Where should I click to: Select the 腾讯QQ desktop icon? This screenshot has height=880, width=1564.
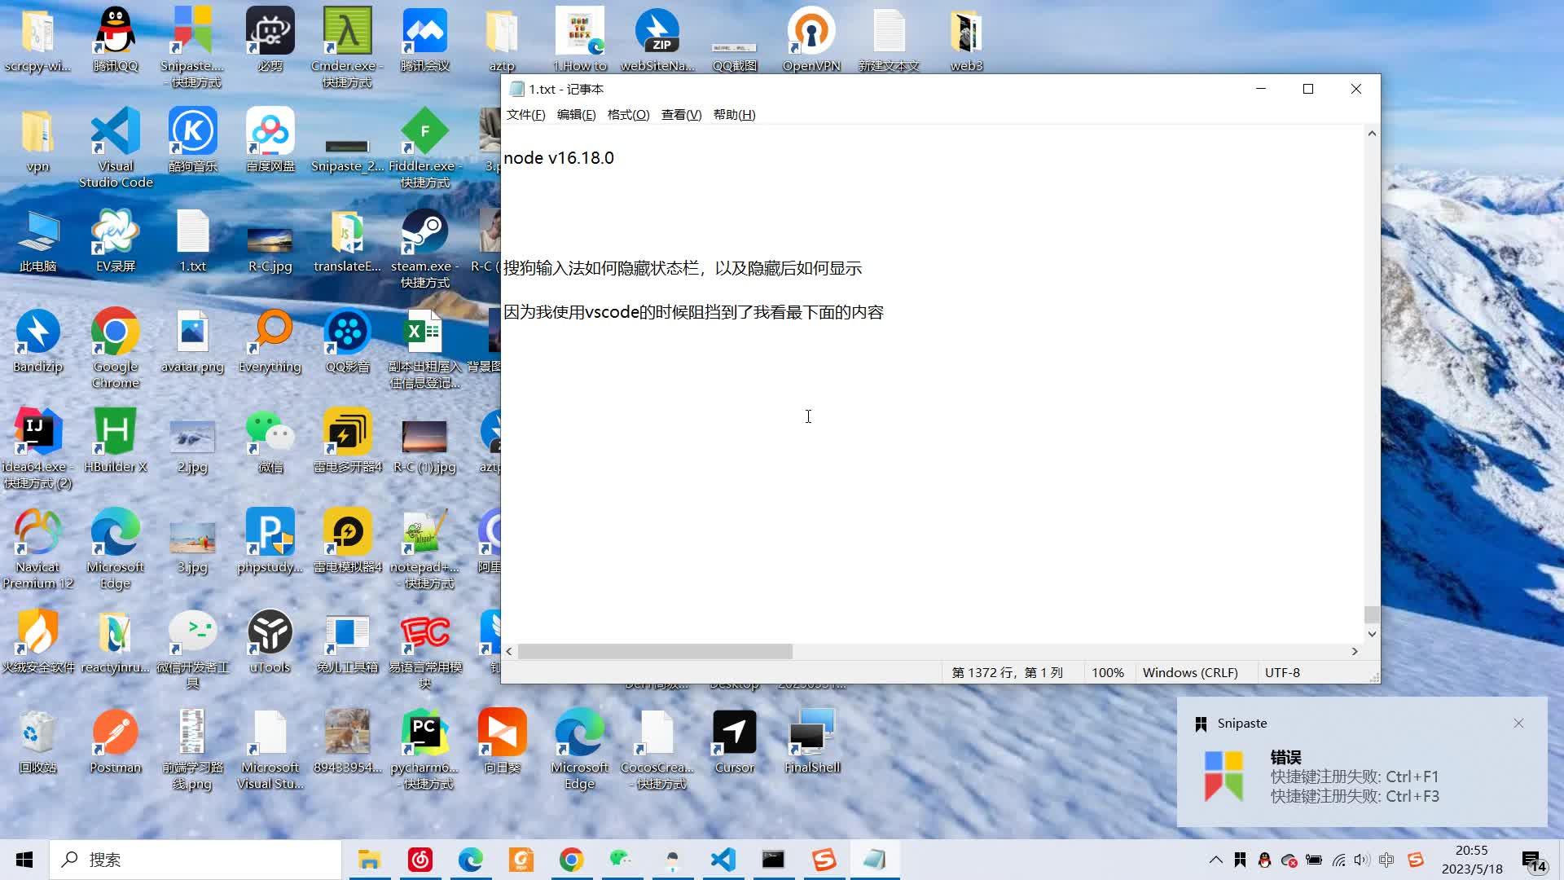tap(116, 39)
